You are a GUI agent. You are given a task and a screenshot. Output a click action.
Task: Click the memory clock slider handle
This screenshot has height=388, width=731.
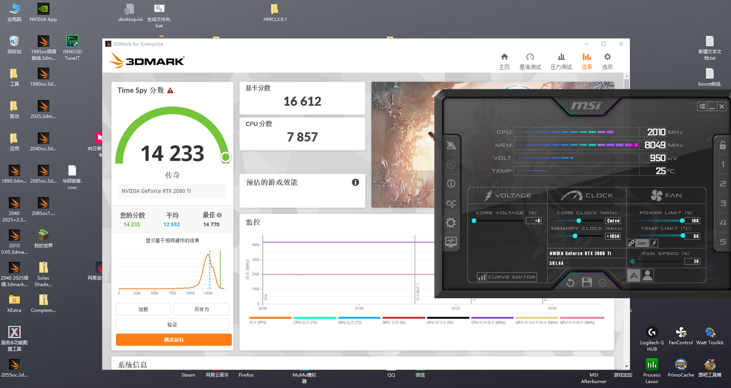coord(575,236)
